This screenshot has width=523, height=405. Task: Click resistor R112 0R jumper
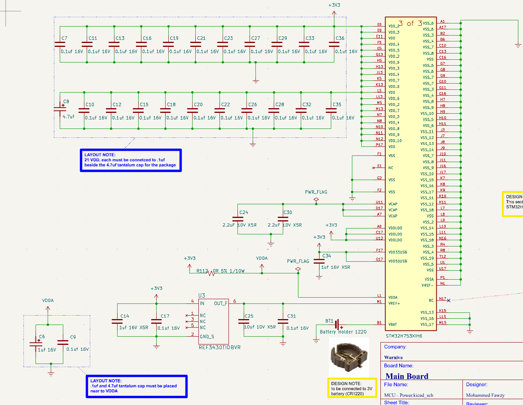pyautogui.click(x=211, y=272)
